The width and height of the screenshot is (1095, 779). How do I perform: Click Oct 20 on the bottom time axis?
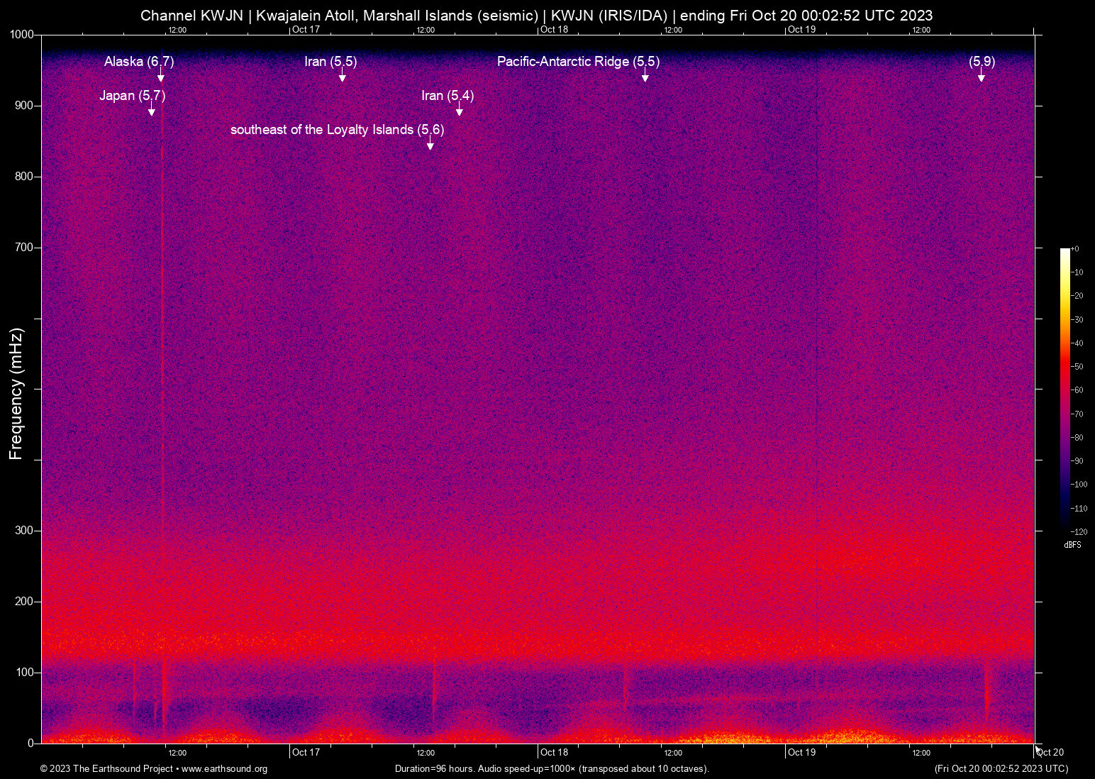click(1050, 752)
